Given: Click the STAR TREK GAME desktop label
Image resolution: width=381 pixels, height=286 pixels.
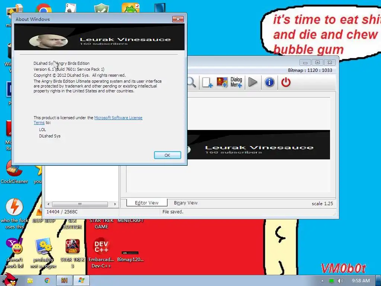Looking at the screenshot, I should coord(102,224).
